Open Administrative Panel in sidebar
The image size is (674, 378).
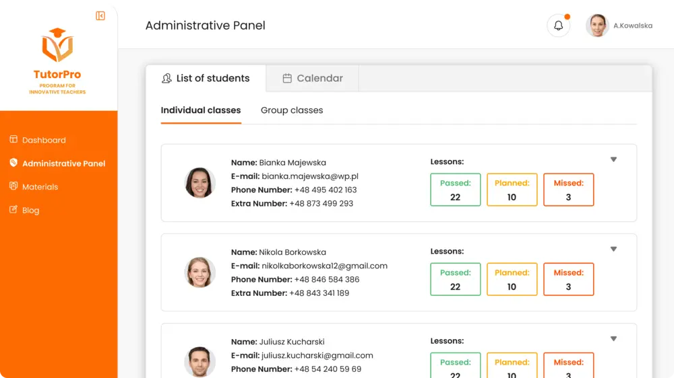63,163
